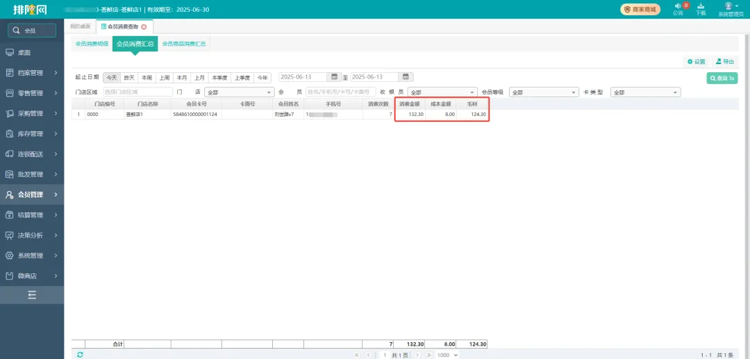Open the 公告 announcements icon
The image size is (750, 359).
point(678,9)
